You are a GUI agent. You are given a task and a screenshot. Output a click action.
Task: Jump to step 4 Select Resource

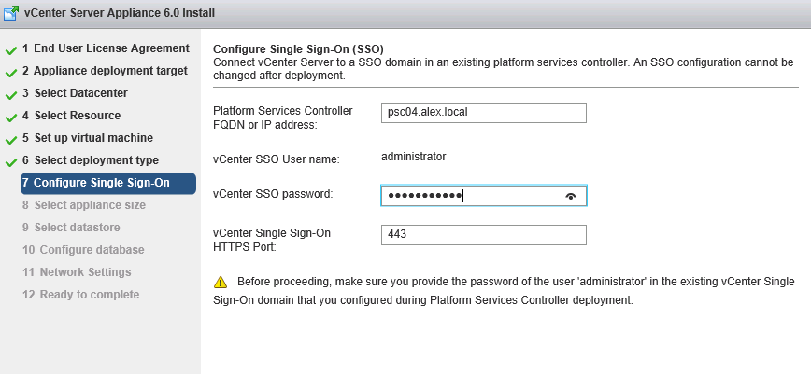[x=71, y=116]
